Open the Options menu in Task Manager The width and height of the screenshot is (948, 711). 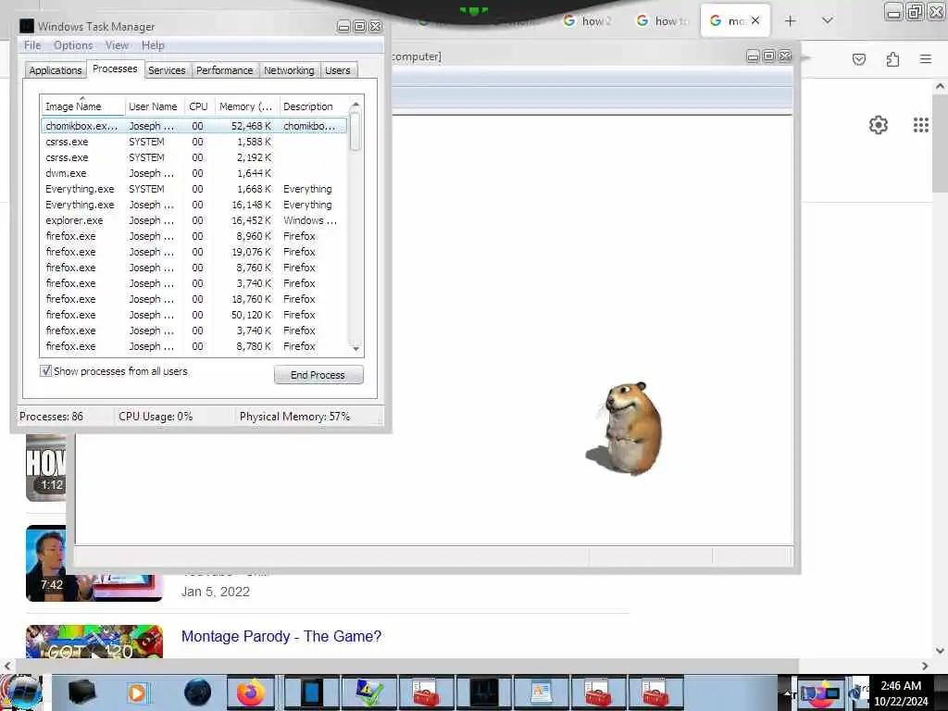click(x=73, y=45)
